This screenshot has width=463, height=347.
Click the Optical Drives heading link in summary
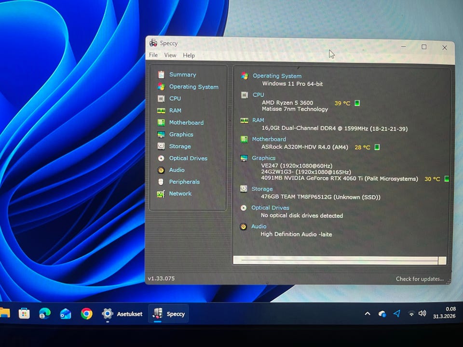(270, 208)
